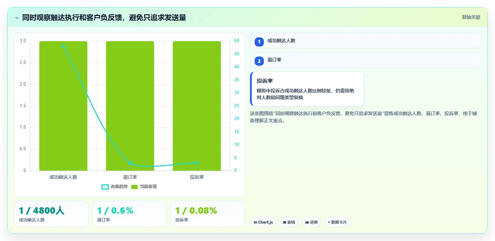Click left axis value 3.0

[23, 41]
